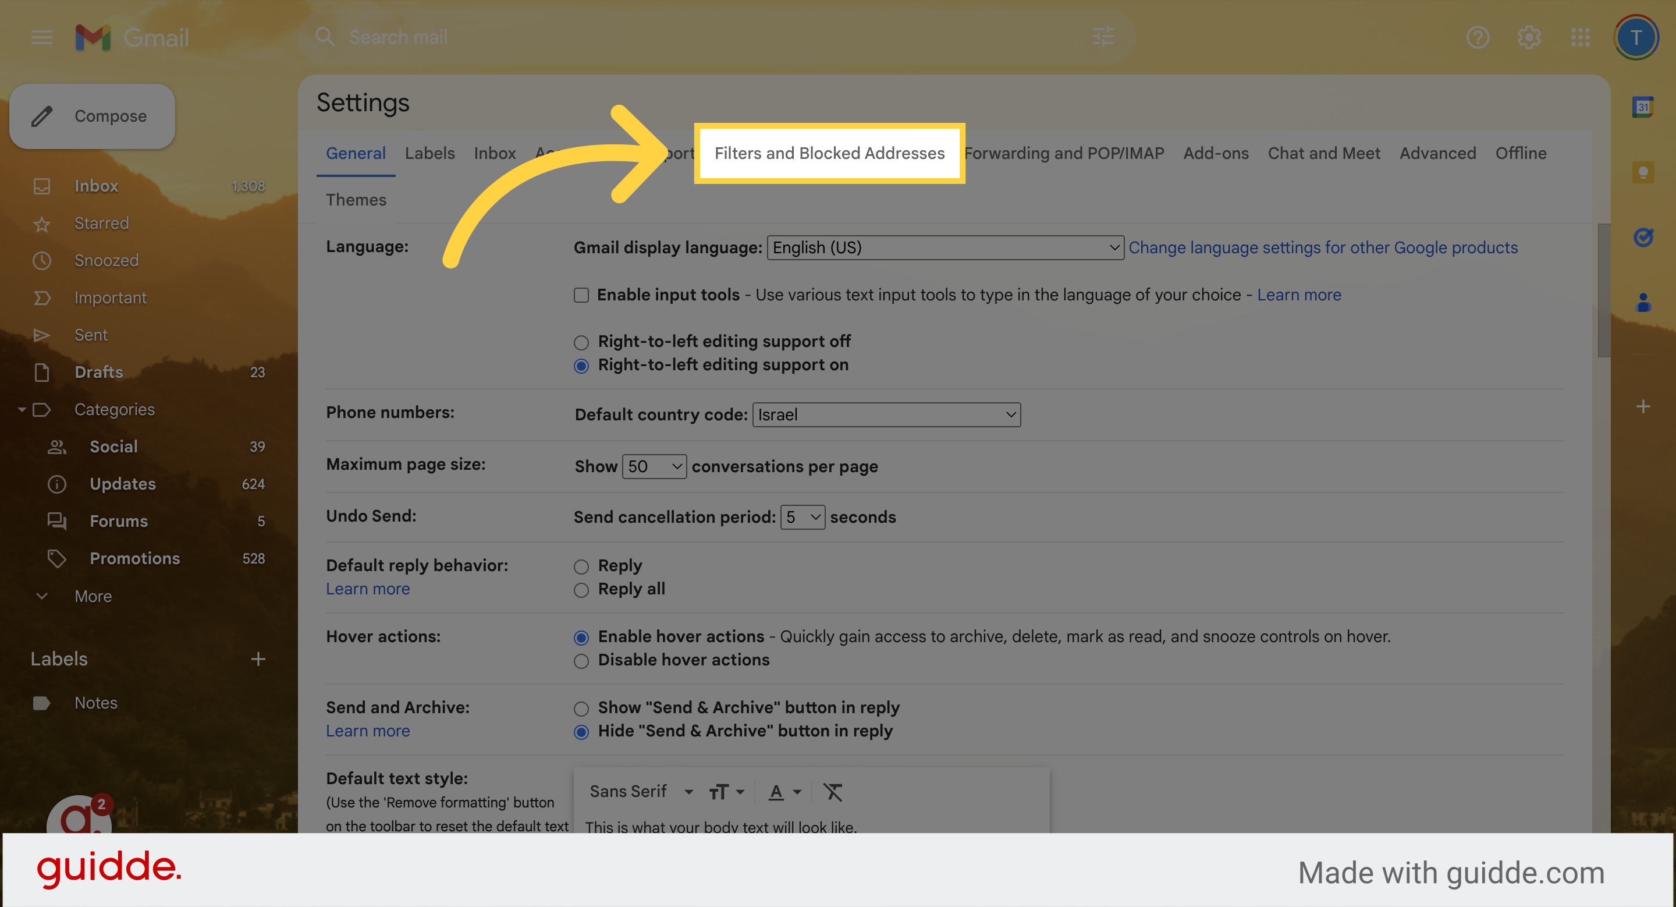Collapse the Categories section in sidebar

click(x=22, y=409)
